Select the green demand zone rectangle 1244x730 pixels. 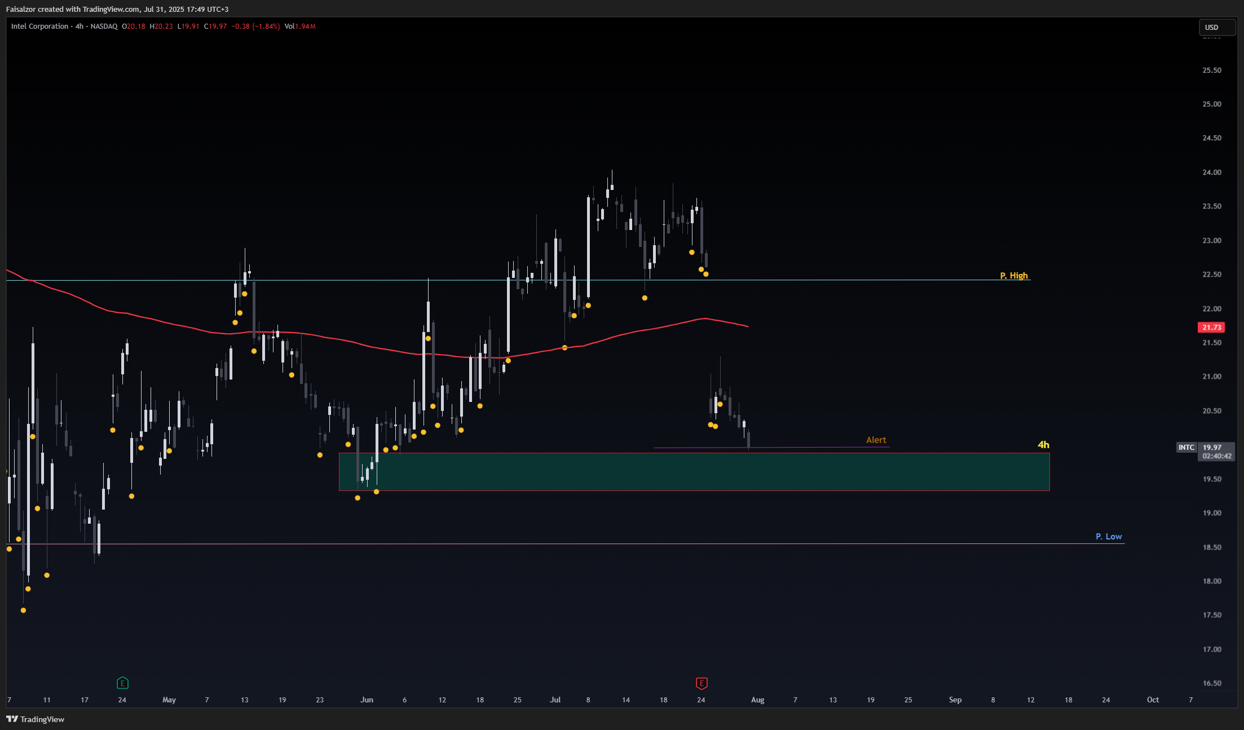(694, 472)
